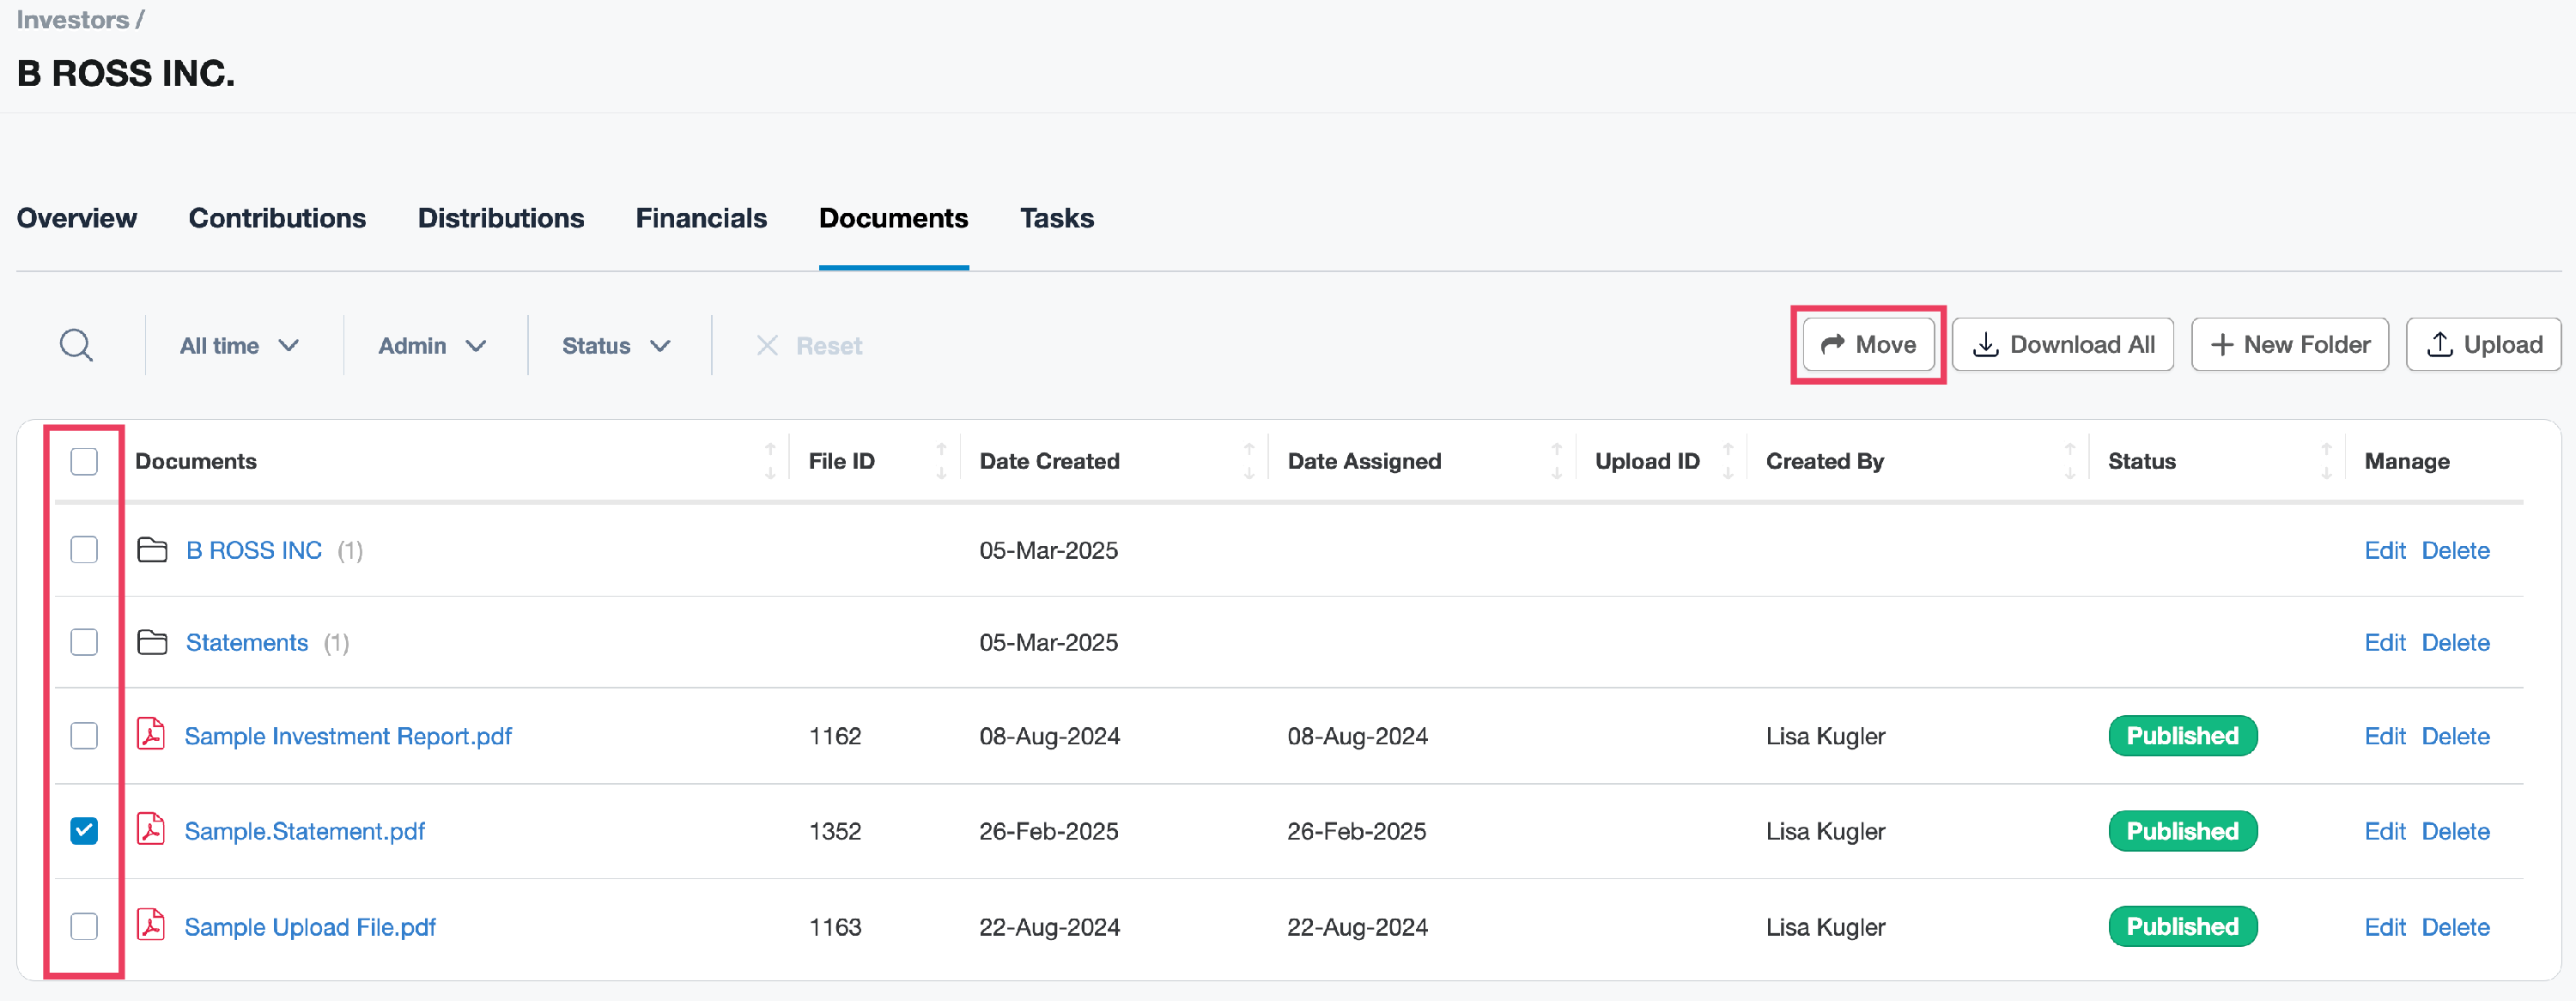2576x1001 pixels.
Task: Click the Statements folder icon
Action: 152,642
